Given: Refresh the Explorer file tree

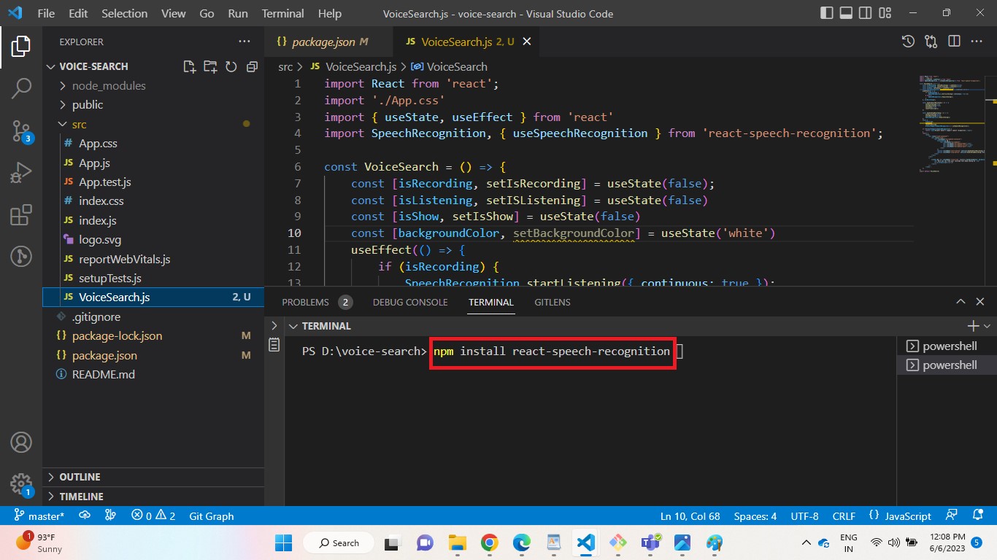Looking at the screenshot, I should 231,66.
